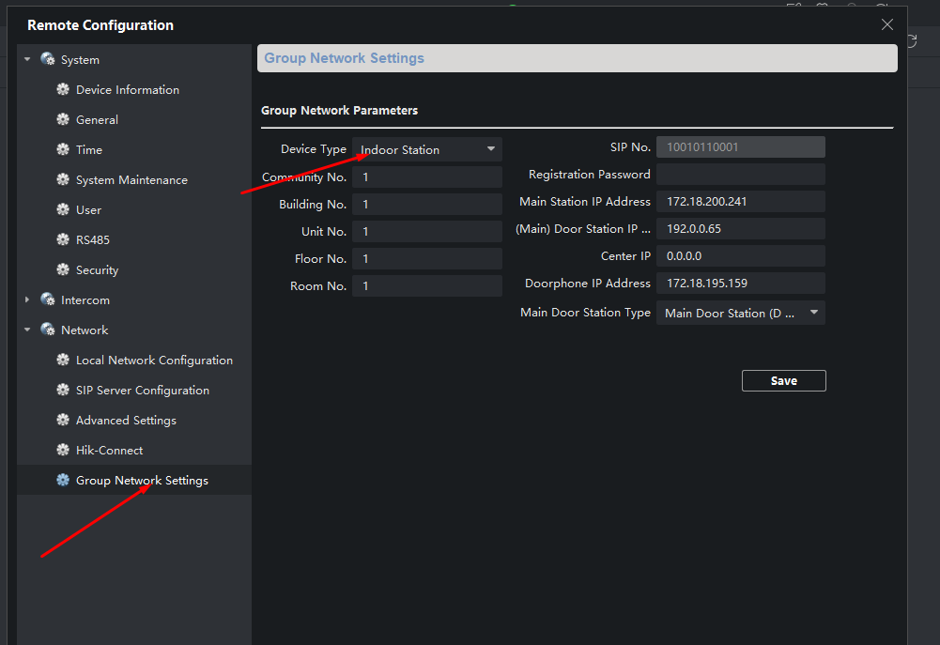
Task: Click the System category globe-gear icon
Action: pyautogui.click(x=47, y=59)
